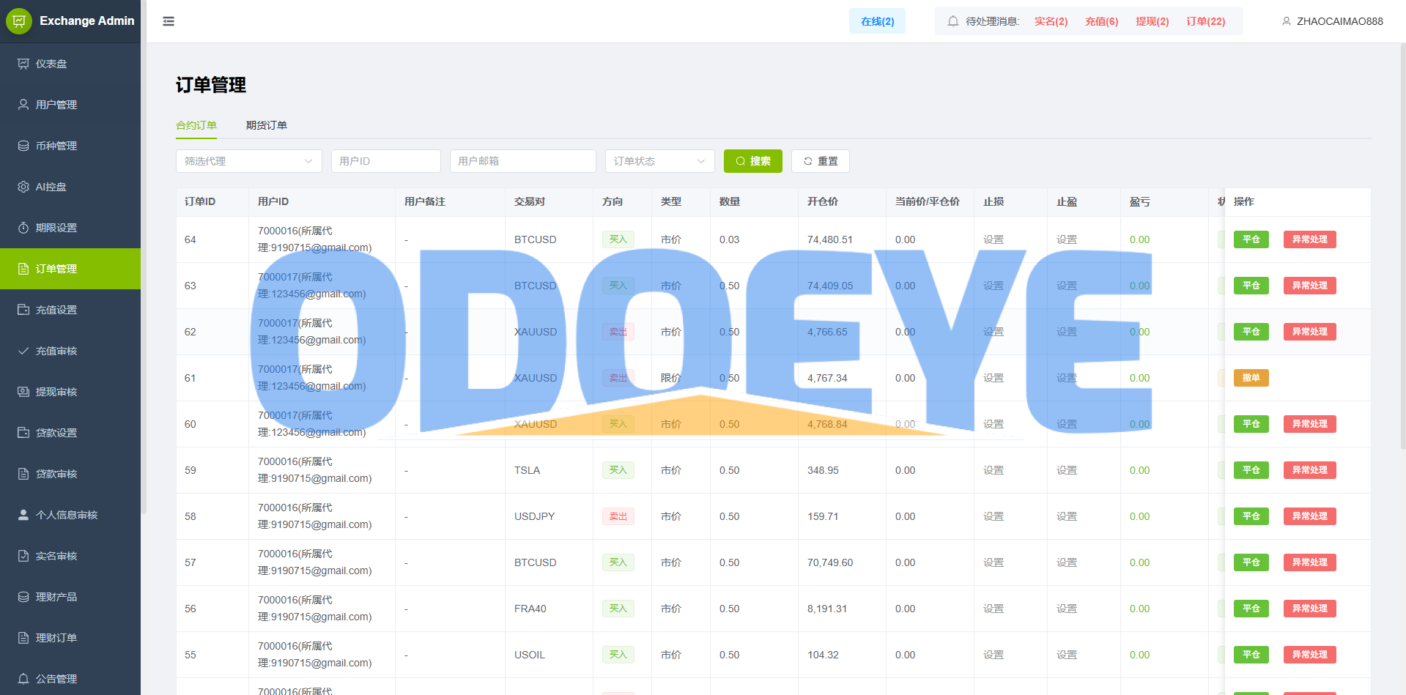Image resolution: width=1406 pixels, height=695 pixels.
Task: Click the Exchange Admin logo icon
Action: click(x=19, y=21)
